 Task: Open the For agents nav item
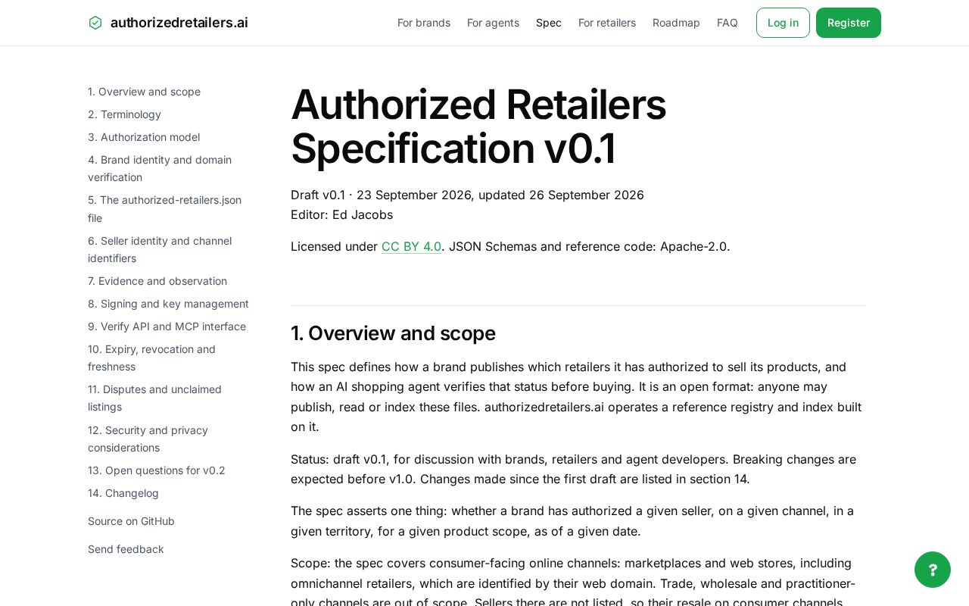click(x=493, y=23)
